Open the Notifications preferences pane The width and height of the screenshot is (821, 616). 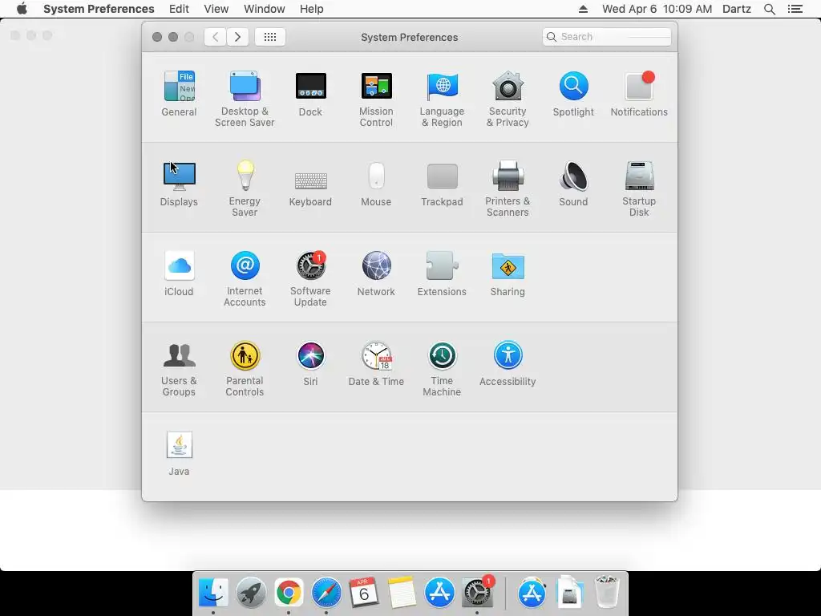639,95
